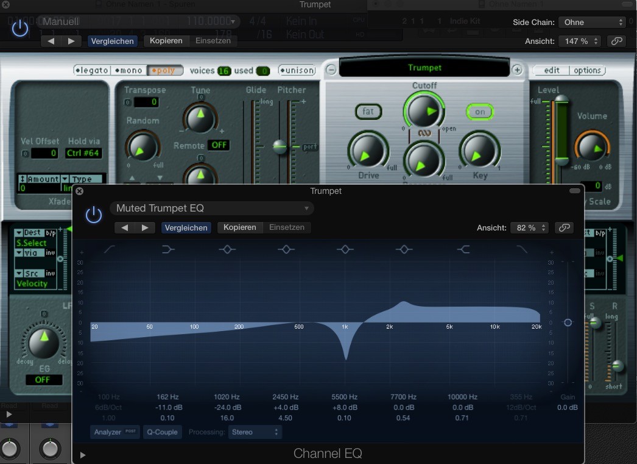Click Kopieren in the sampler window

point(166,41)
